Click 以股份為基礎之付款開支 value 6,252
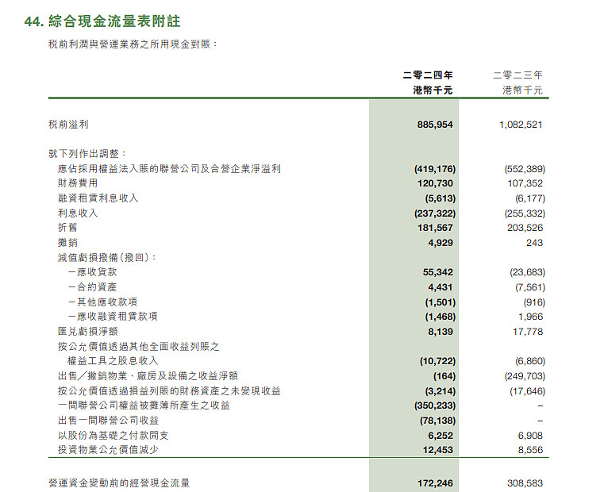604x492 pixels. [440, 436]
